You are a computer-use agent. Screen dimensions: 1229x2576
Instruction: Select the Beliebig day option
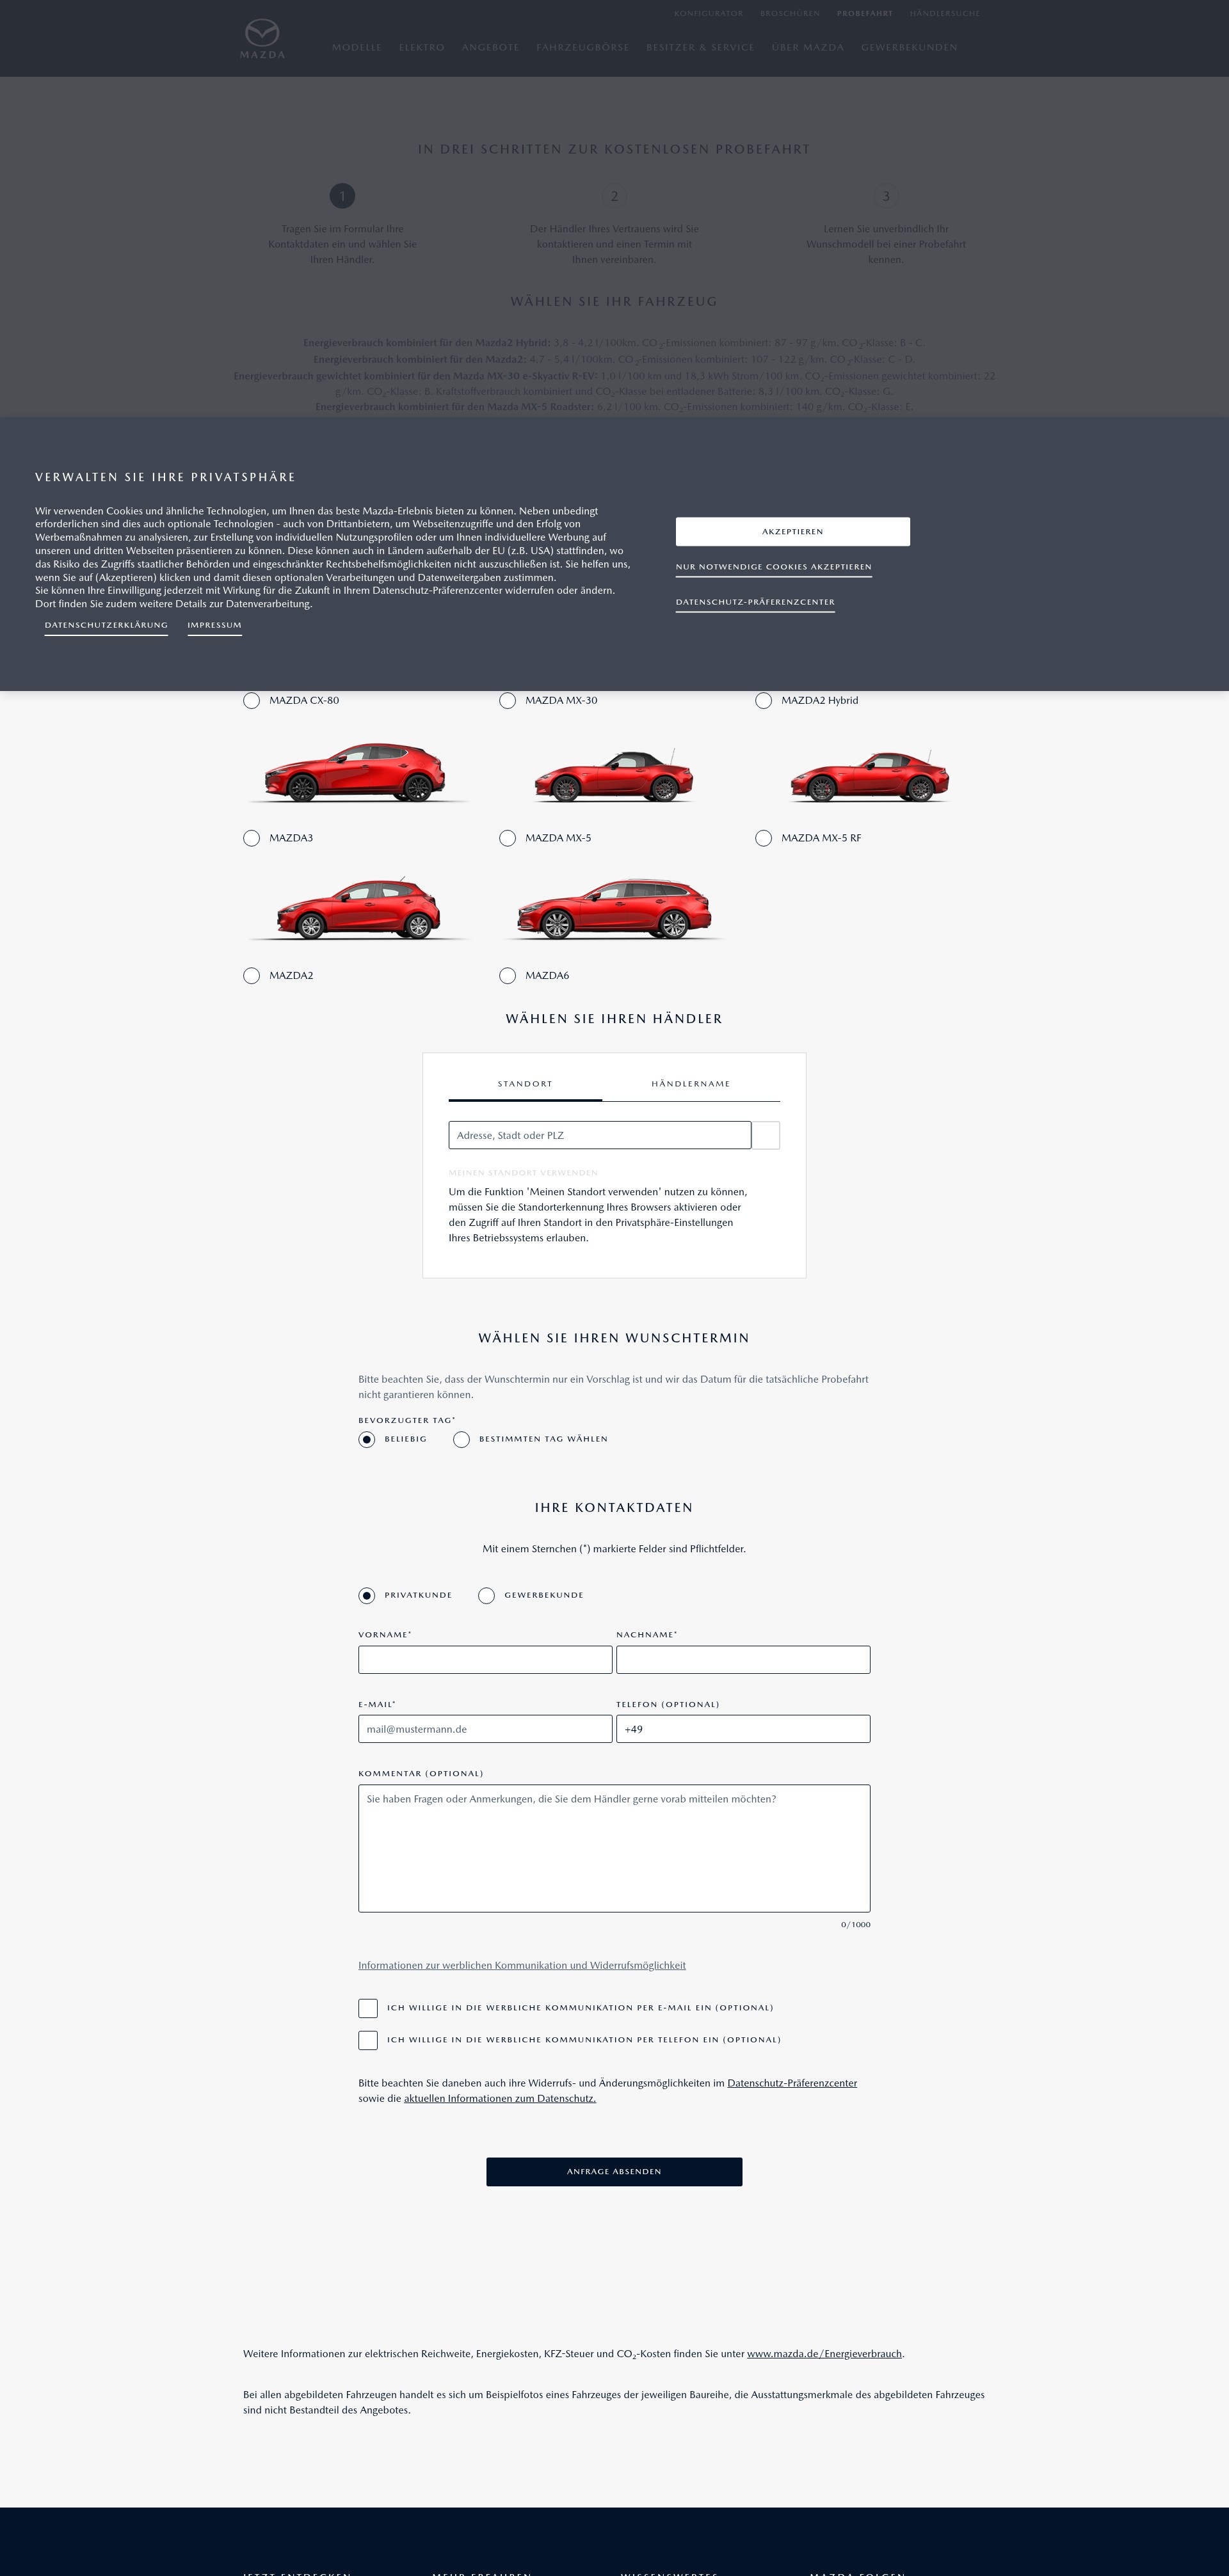tap(366, 1439)
